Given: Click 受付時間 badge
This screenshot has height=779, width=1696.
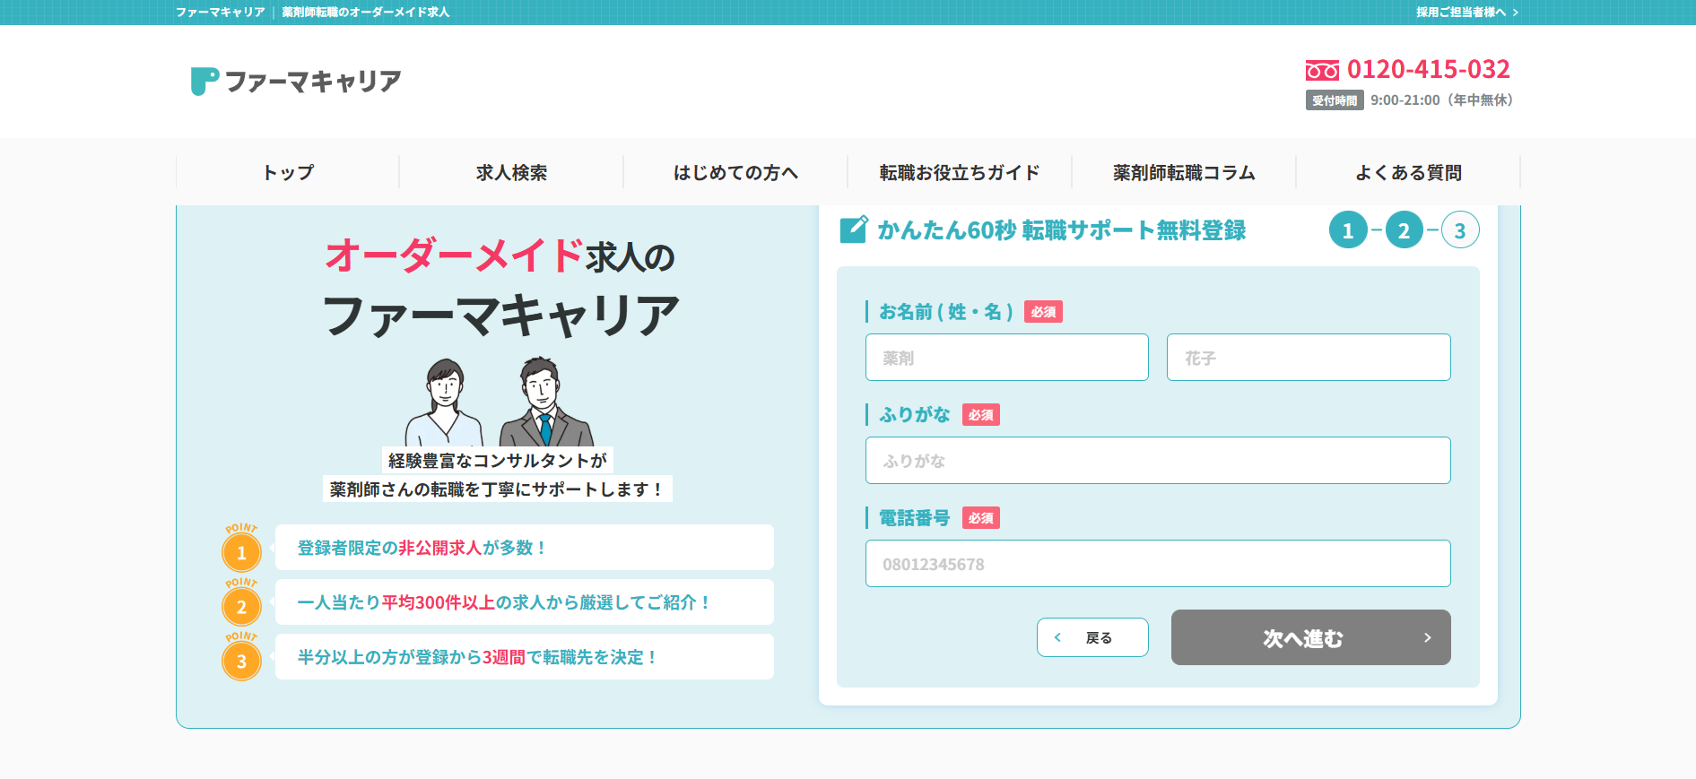Looking at the screenshot, I should 1335,100.
